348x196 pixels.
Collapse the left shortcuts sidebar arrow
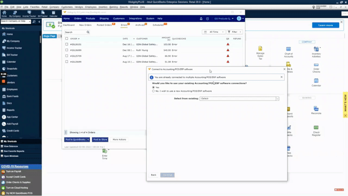click(39, 21)
